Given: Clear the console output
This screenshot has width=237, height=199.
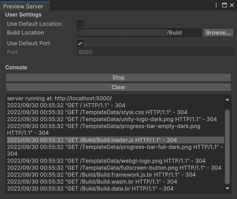Looking at the screenshot, I should click(118, 87).
